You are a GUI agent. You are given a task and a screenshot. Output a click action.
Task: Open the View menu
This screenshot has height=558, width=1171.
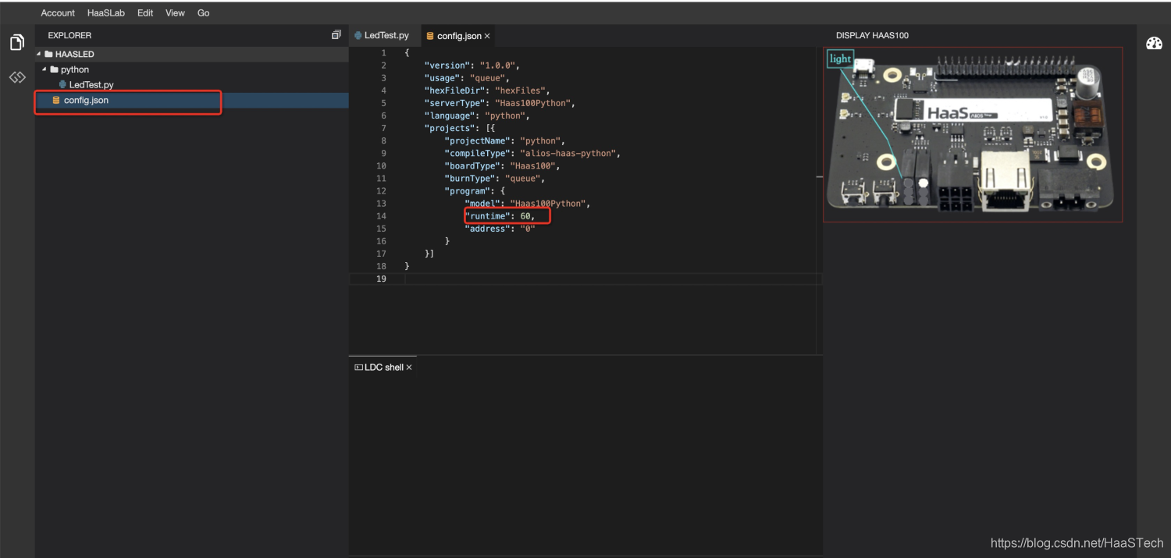click(176, 13)
